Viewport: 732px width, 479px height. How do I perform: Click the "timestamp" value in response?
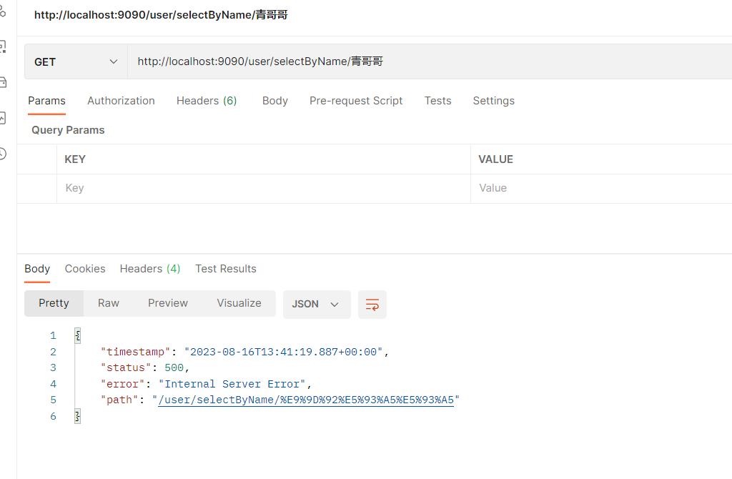click(x=284, y=352)
